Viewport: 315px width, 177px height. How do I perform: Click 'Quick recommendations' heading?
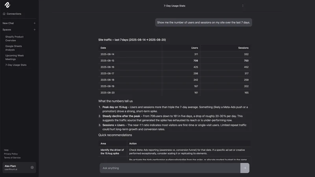[x=115, y=135]
